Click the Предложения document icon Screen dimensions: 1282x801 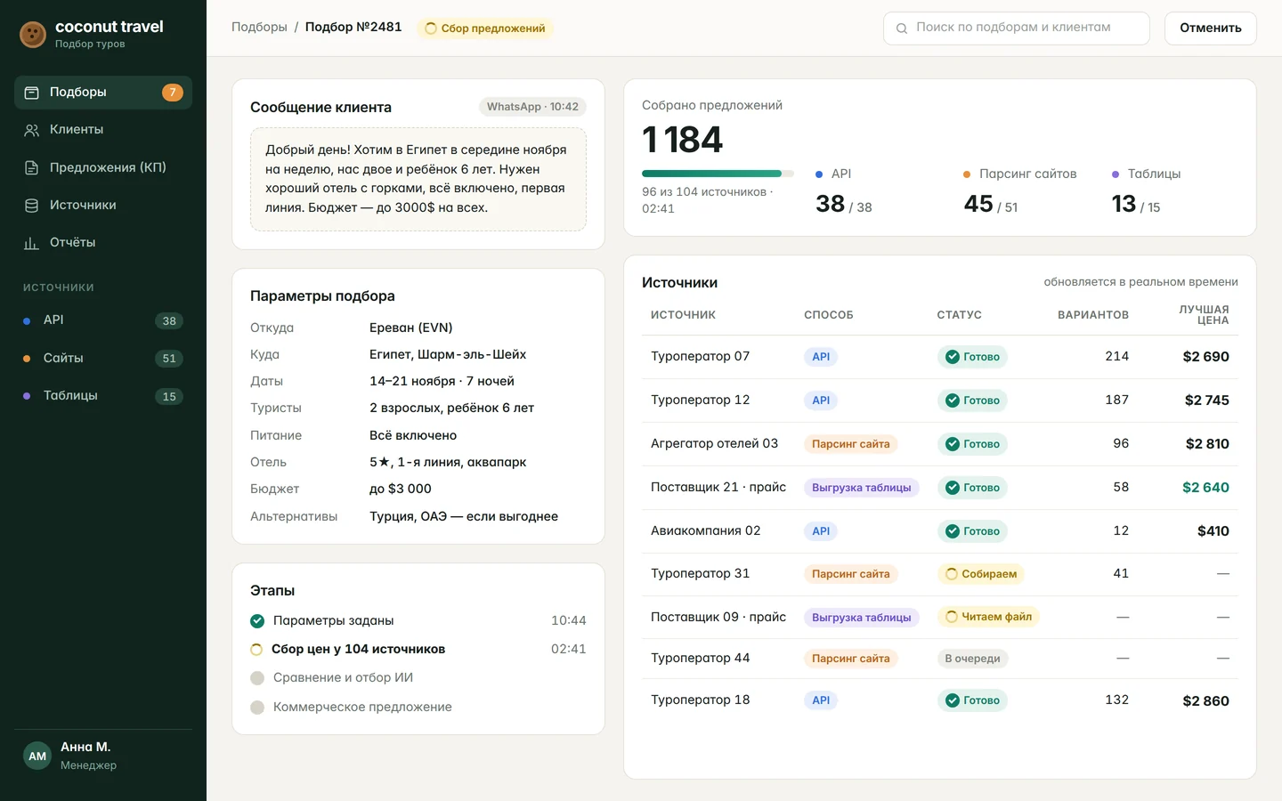[x=31, y=167]
